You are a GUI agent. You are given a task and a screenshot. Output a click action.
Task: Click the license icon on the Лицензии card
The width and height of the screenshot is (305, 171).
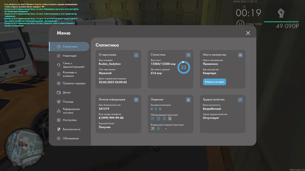188,100
